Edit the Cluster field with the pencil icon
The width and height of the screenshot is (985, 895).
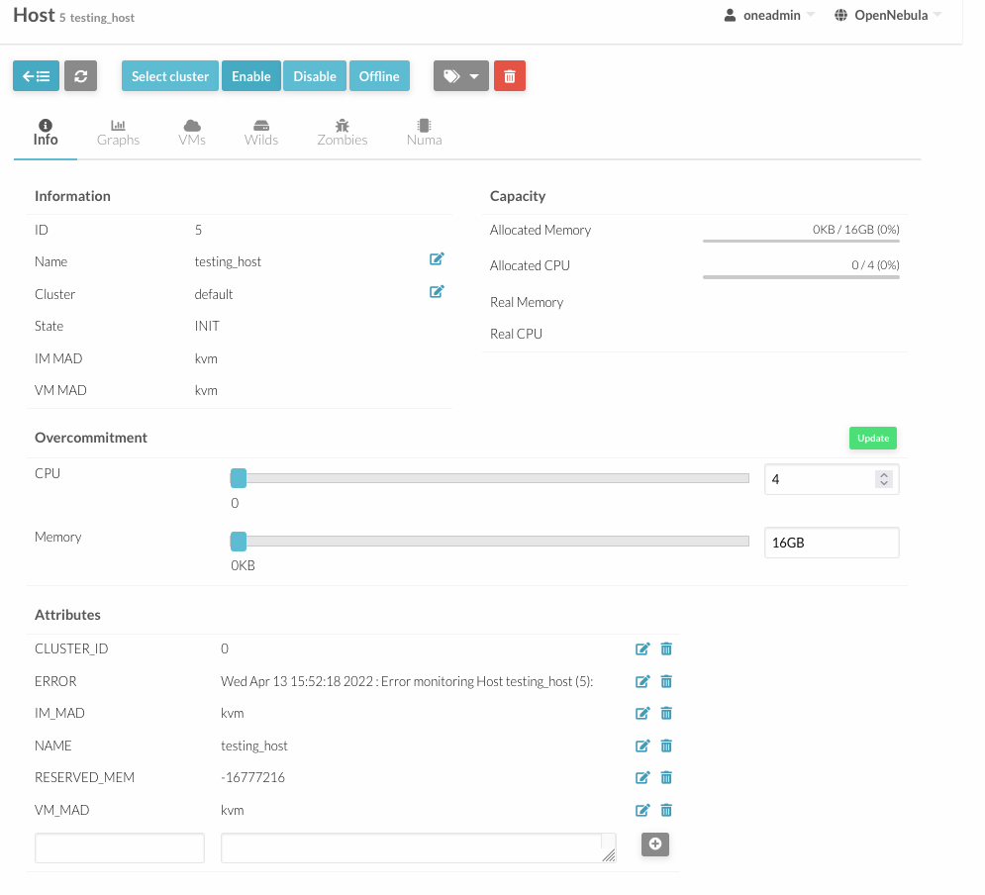(437, 291)
